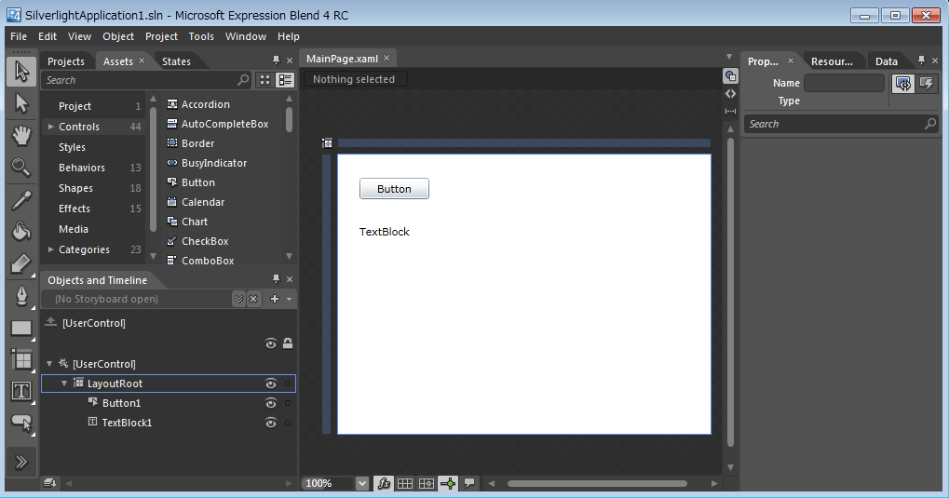Select the Selection arrow tool
The height and width of the screenshot is (498, 949).
(21, 72)
